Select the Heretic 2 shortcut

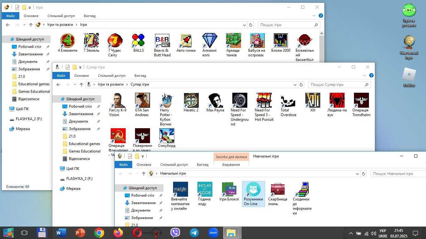click(191, 103)
